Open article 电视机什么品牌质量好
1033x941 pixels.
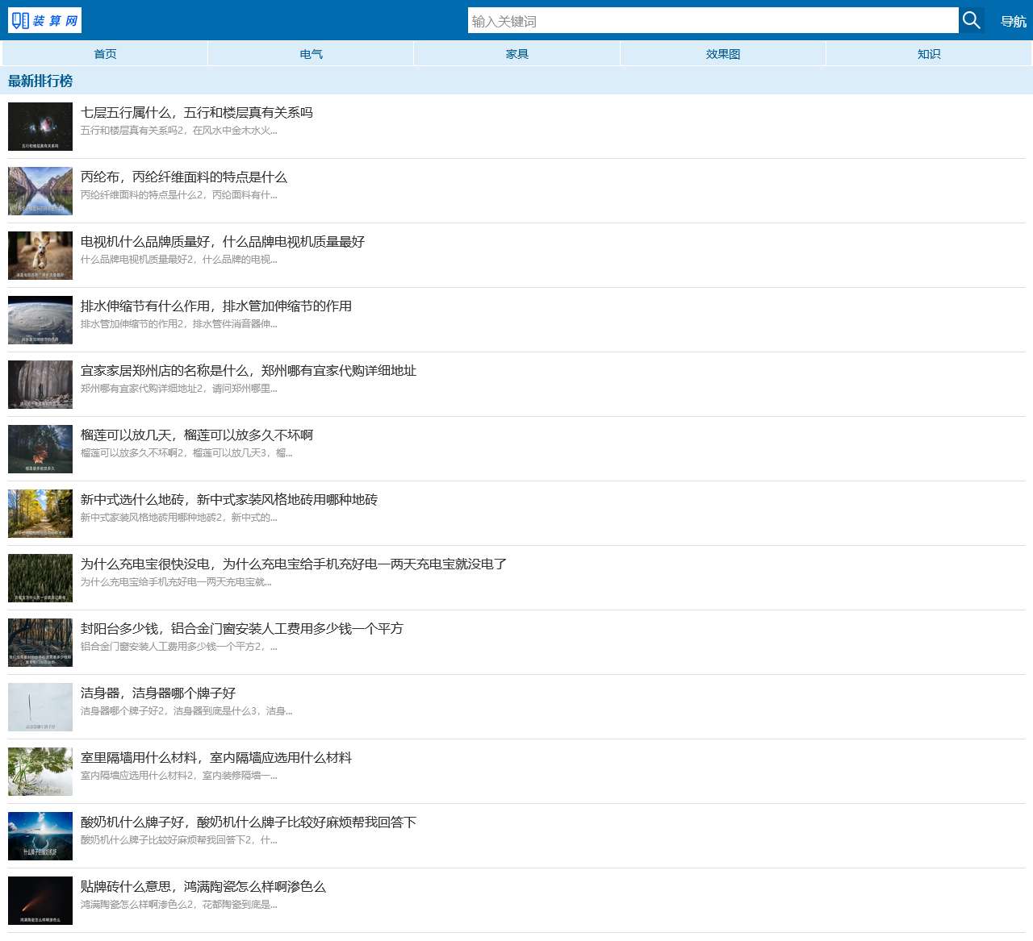click(x=222, y=241)
